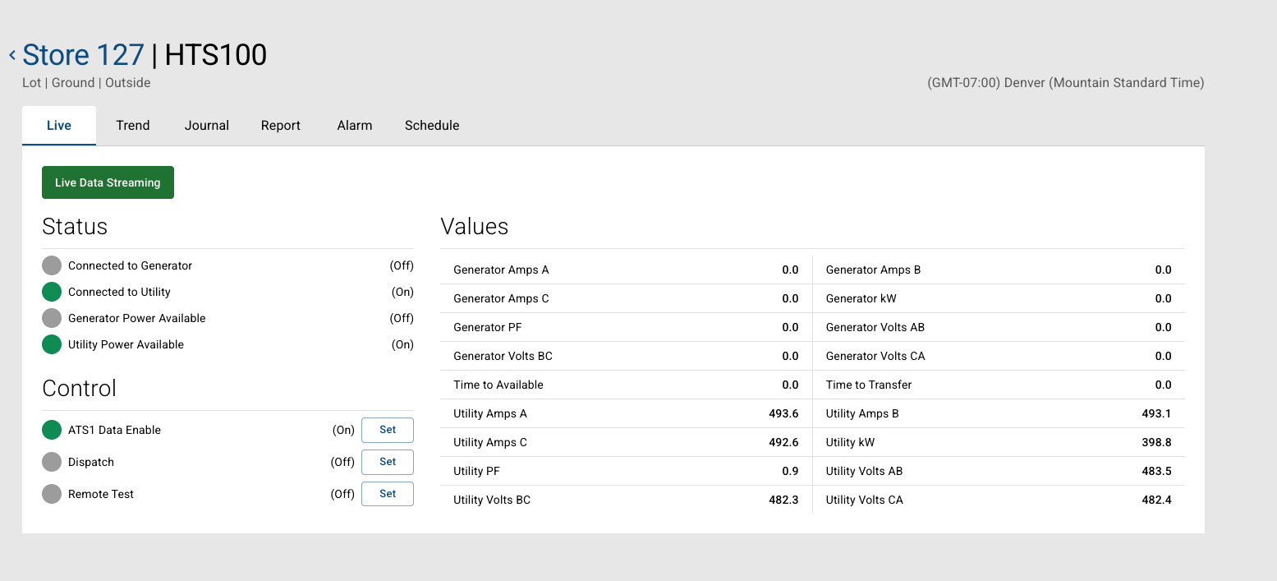1277x581 pixels.
Task: Click the green Connected to Utility indicator
Action: 52,292
